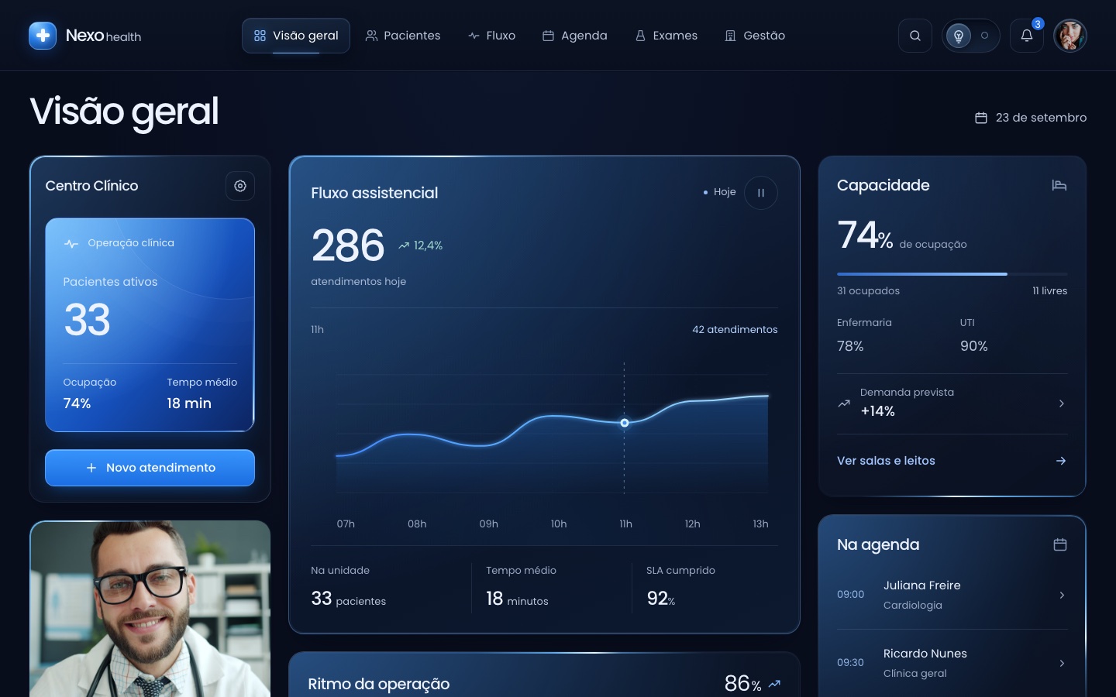
Task: Open the Pacientes tab
Action: pyautogui.click(x=403, y=36)
